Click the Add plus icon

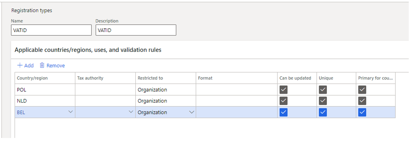[20, 65]
